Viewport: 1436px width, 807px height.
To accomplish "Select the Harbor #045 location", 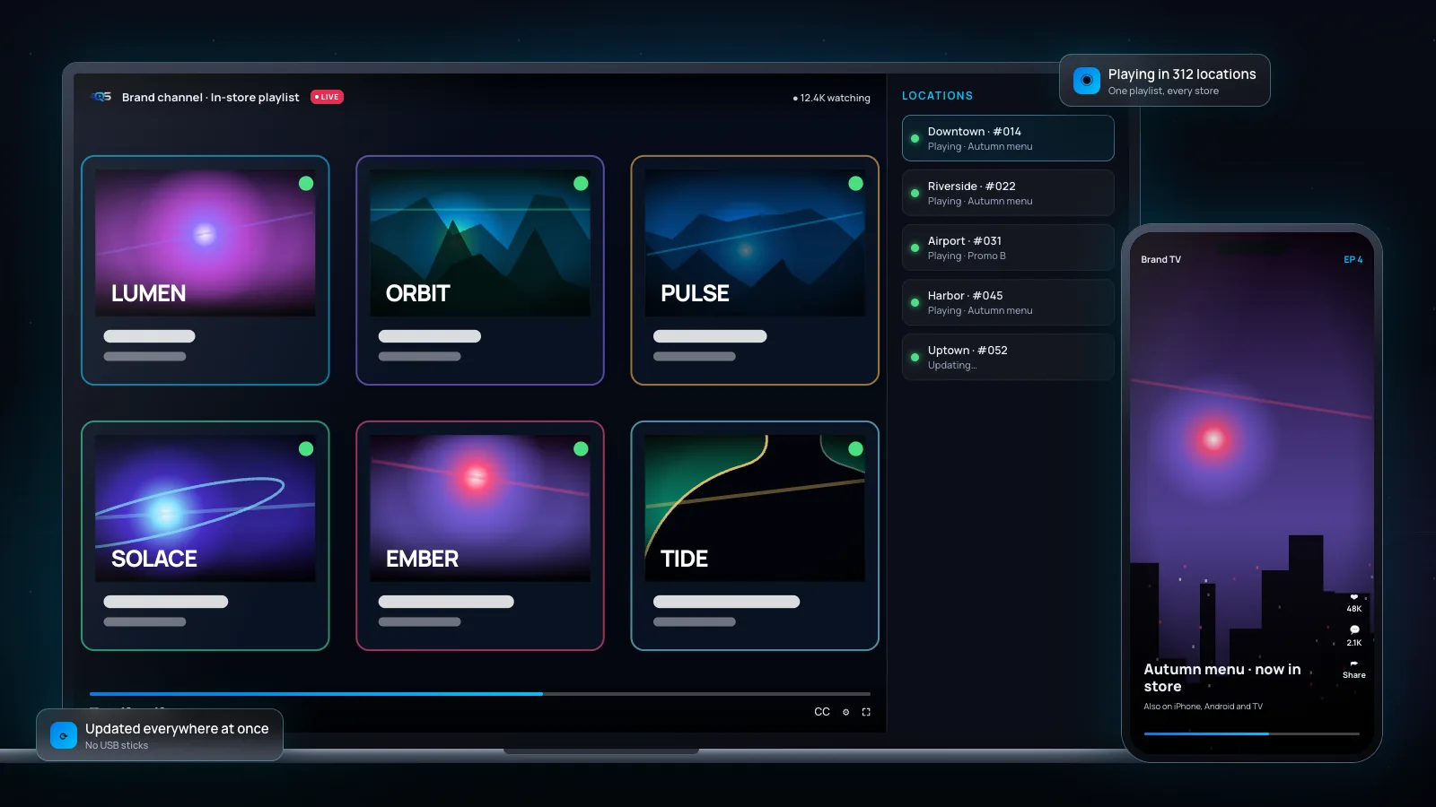I will click(x=1008, y=302).
